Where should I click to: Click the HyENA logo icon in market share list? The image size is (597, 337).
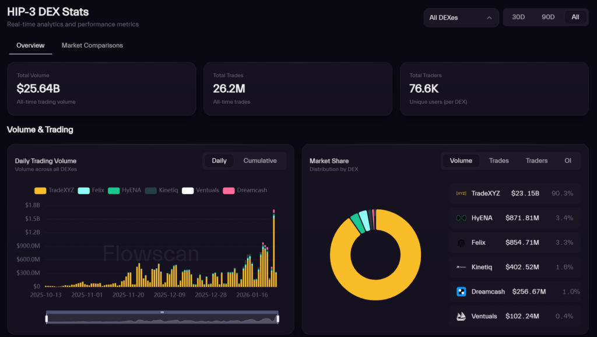tap(461, 217)
